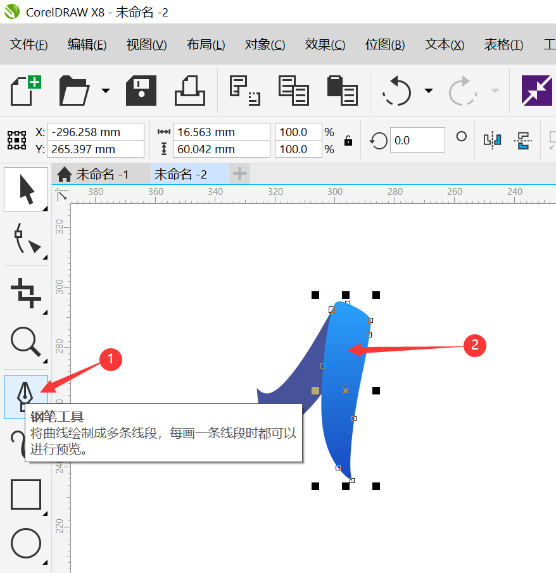Open the 位图 menu

click(x=384, y=44)
